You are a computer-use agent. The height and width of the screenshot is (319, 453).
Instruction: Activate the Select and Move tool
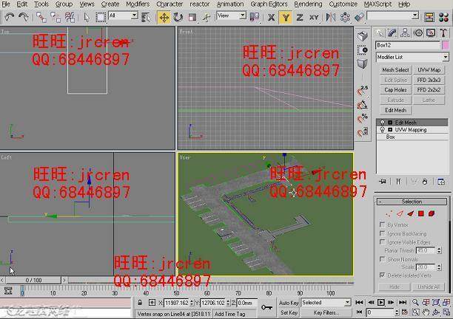tap(164, 18)
